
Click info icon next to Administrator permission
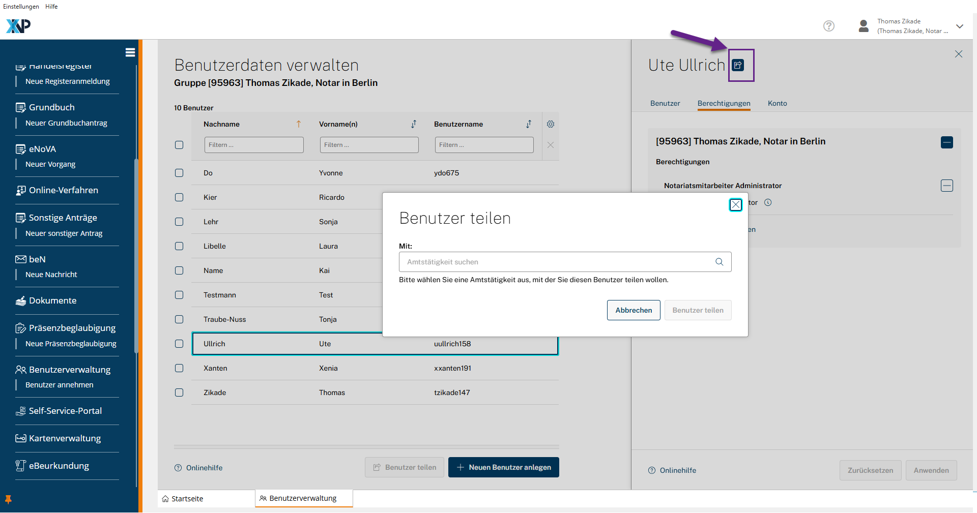(x=768, y=202)
